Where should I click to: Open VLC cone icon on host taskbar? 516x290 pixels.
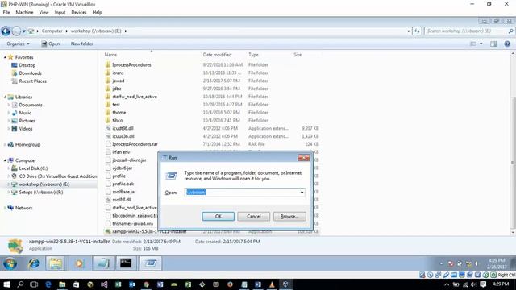click(272, 284)
